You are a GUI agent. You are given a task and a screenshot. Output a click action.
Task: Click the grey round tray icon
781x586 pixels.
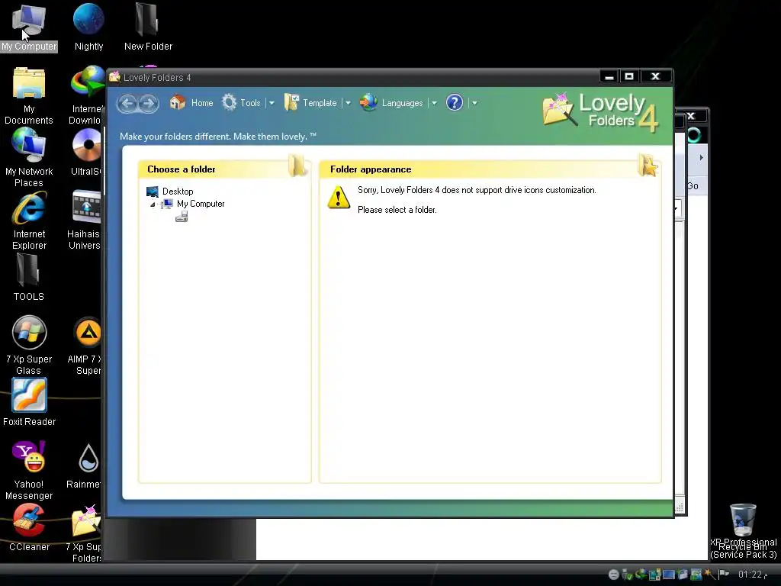614,575
